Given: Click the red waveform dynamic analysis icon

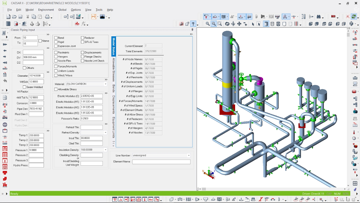Looking at the screenshot, I should click(77, 24).
